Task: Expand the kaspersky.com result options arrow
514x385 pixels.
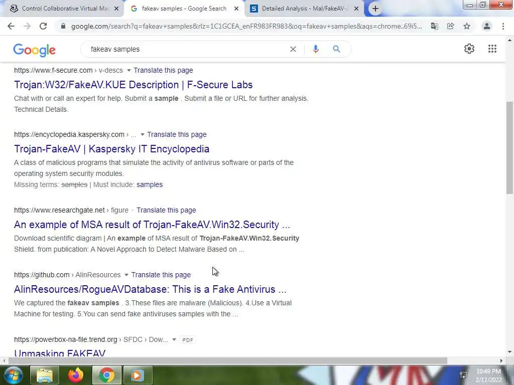Action: [x=142, y=134]
